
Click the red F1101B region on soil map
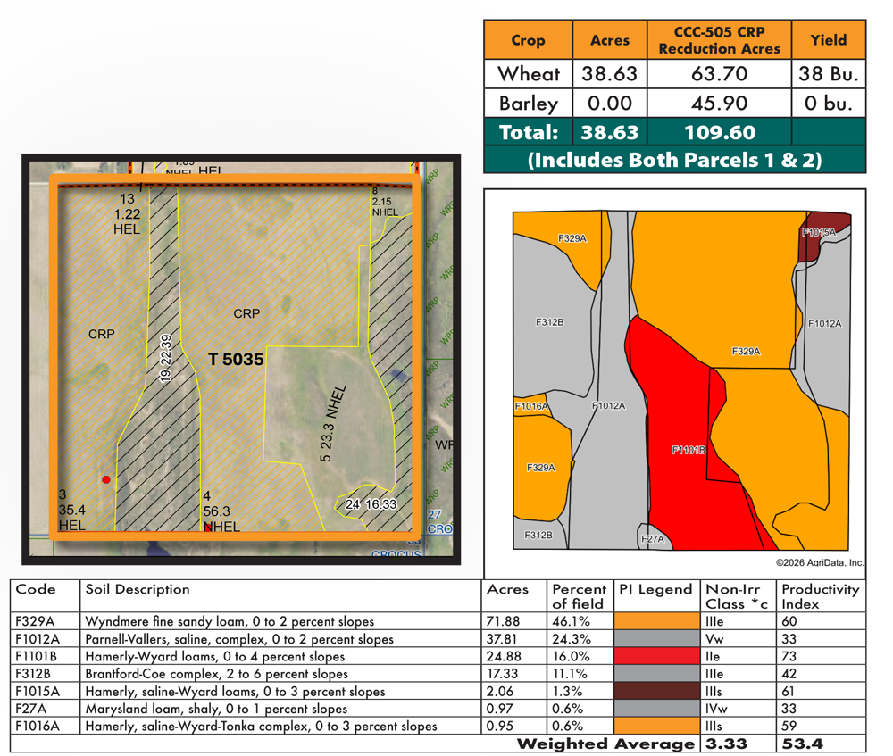[x=689, y=451]
